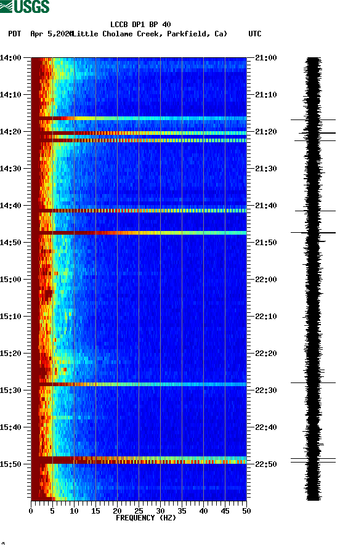Screen dimensions: 340x550
Task: Click the '14:20' PDT time label
Action: coord(10,132)
